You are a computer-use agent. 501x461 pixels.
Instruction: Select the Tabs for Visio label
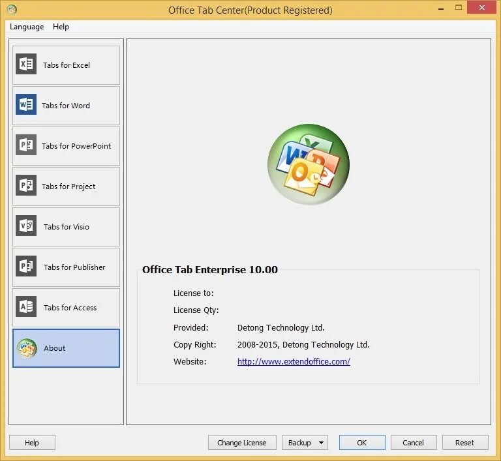67,227
